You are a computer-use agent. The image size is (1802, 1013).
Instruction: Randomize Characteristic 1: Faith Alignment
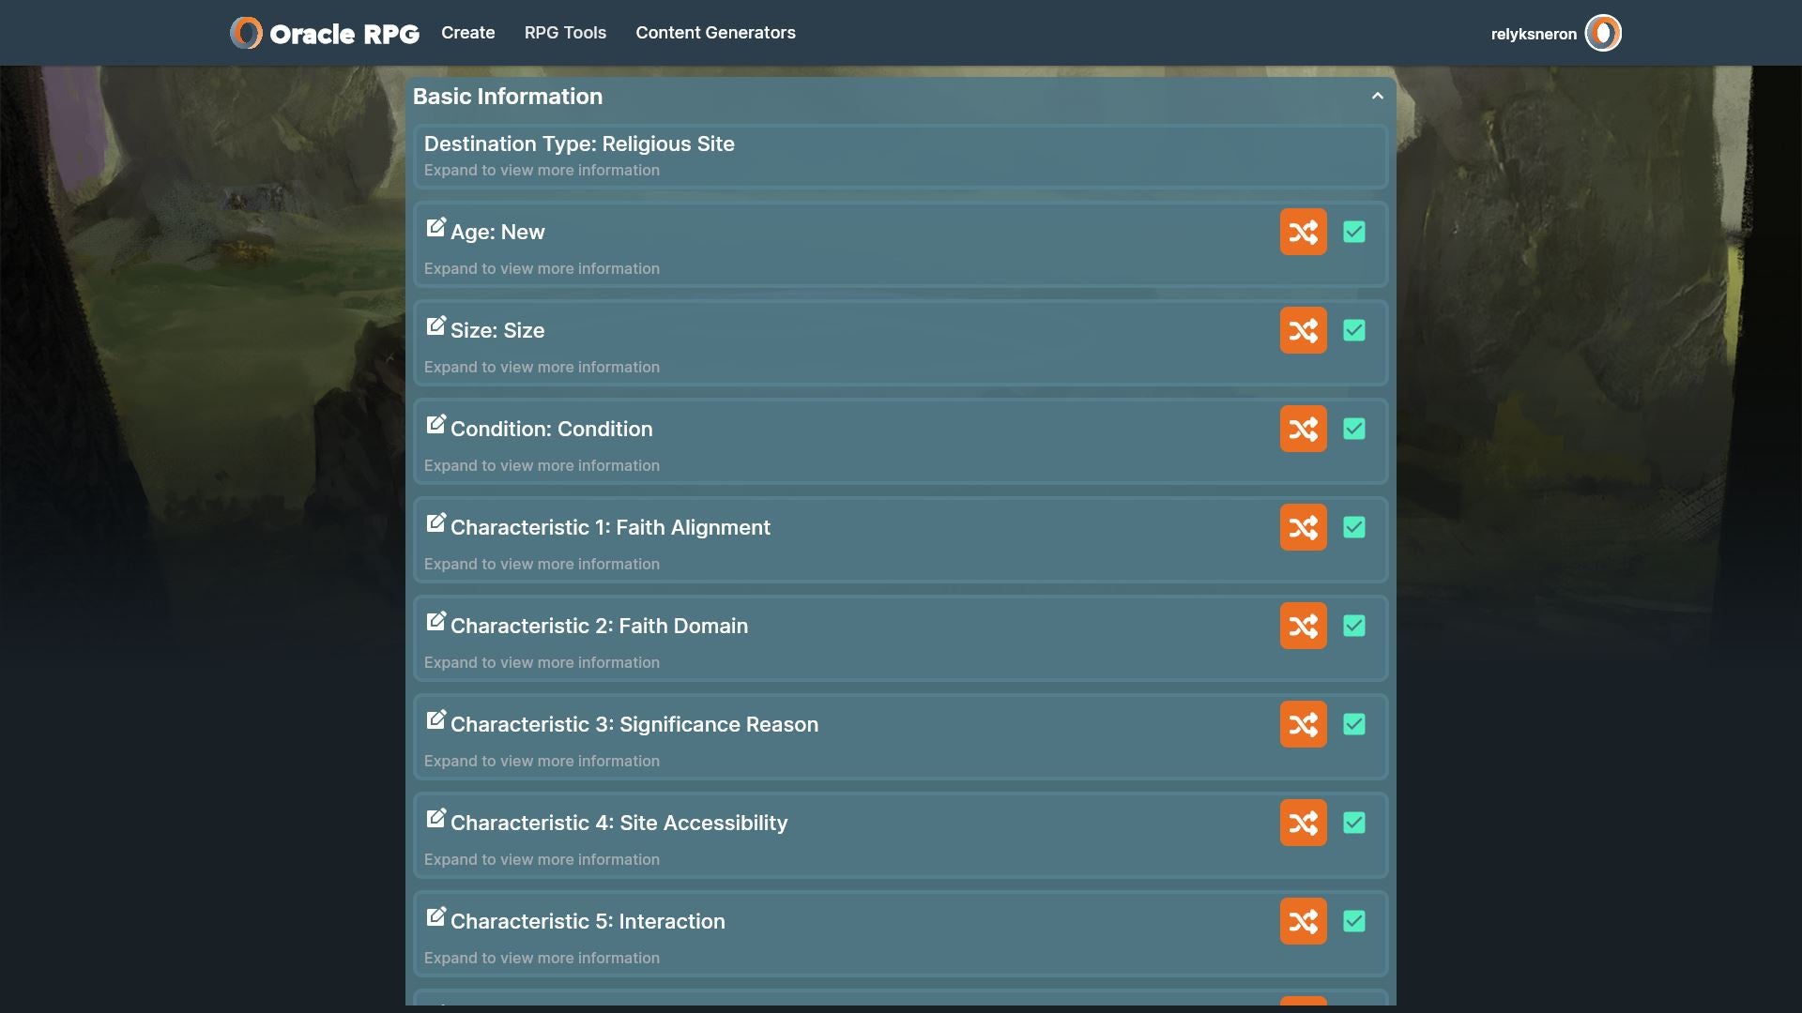[x=1303, y=527]
